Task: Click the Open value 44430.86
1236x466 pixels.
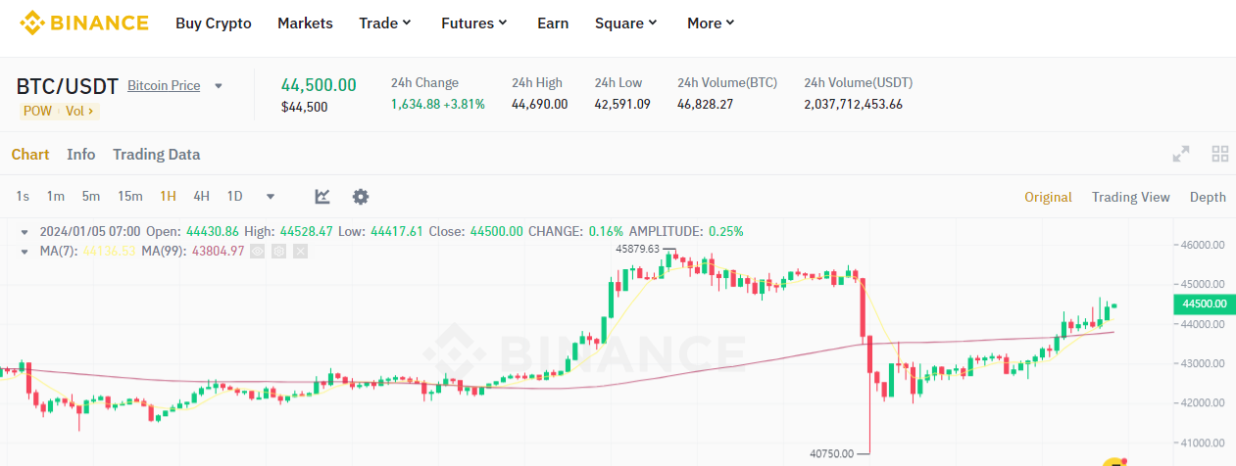Action: [213, 232]
